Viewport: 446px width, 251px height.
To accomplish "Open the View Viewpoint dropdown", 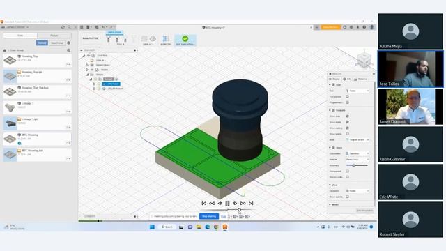I will (x=357, y=190).
